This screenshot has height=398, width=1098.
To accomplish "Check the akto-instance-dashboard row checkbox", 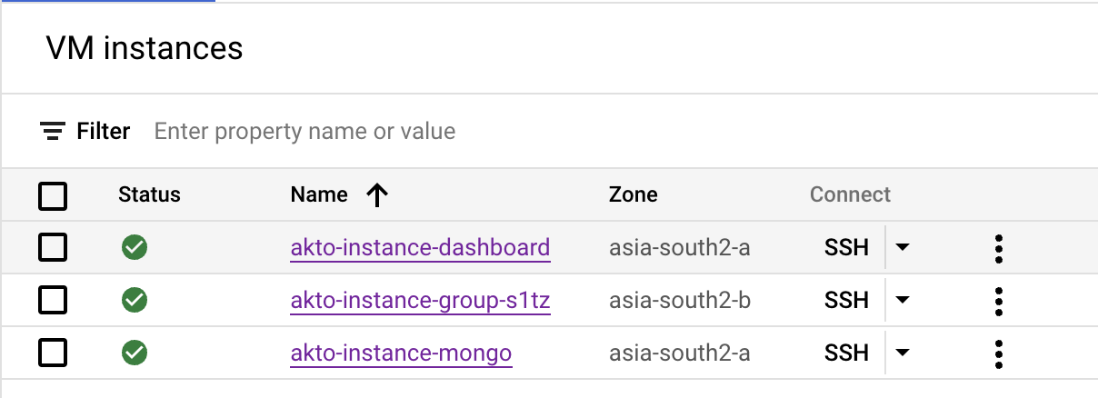I will 53,247.
